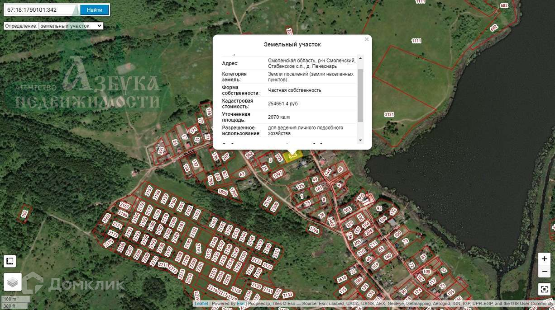The height and width of the screenshot is (310, 555).
Task: Click the cadastral value 254651.4 руб
Action: point(283,103)
